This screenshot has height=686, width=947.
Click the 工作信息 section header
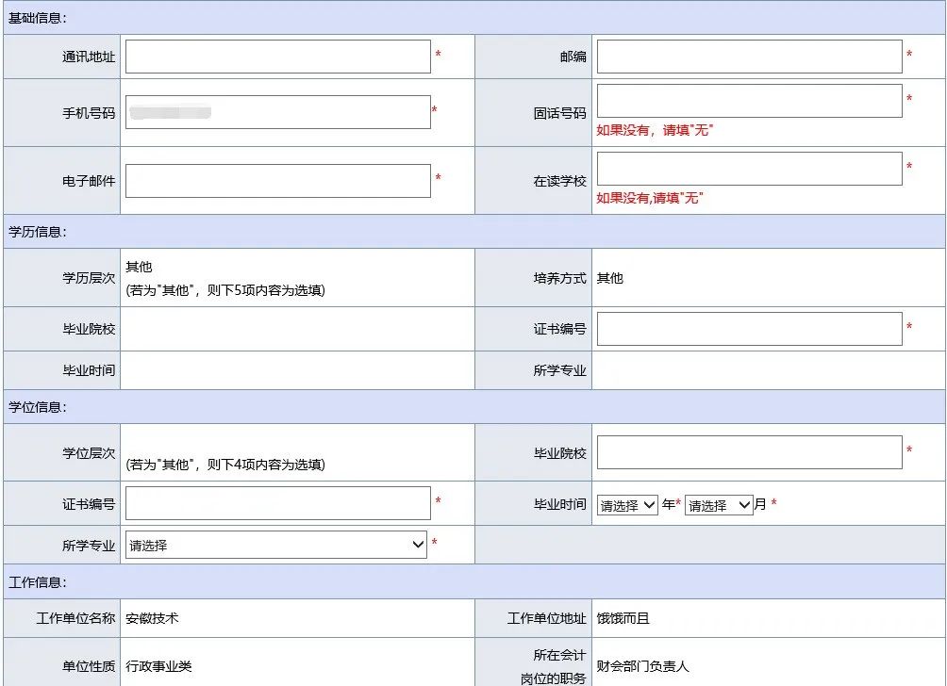38,582
